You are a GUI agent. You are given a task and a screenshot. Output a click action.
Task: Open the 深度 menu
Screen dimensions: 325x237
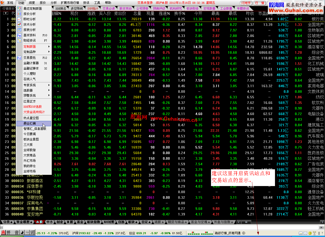(x=32, y=3)
